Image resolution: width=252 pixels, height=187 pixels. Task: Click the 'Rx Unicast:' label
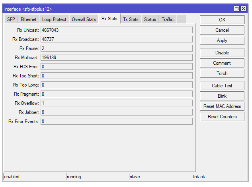(x=28, y=30)
